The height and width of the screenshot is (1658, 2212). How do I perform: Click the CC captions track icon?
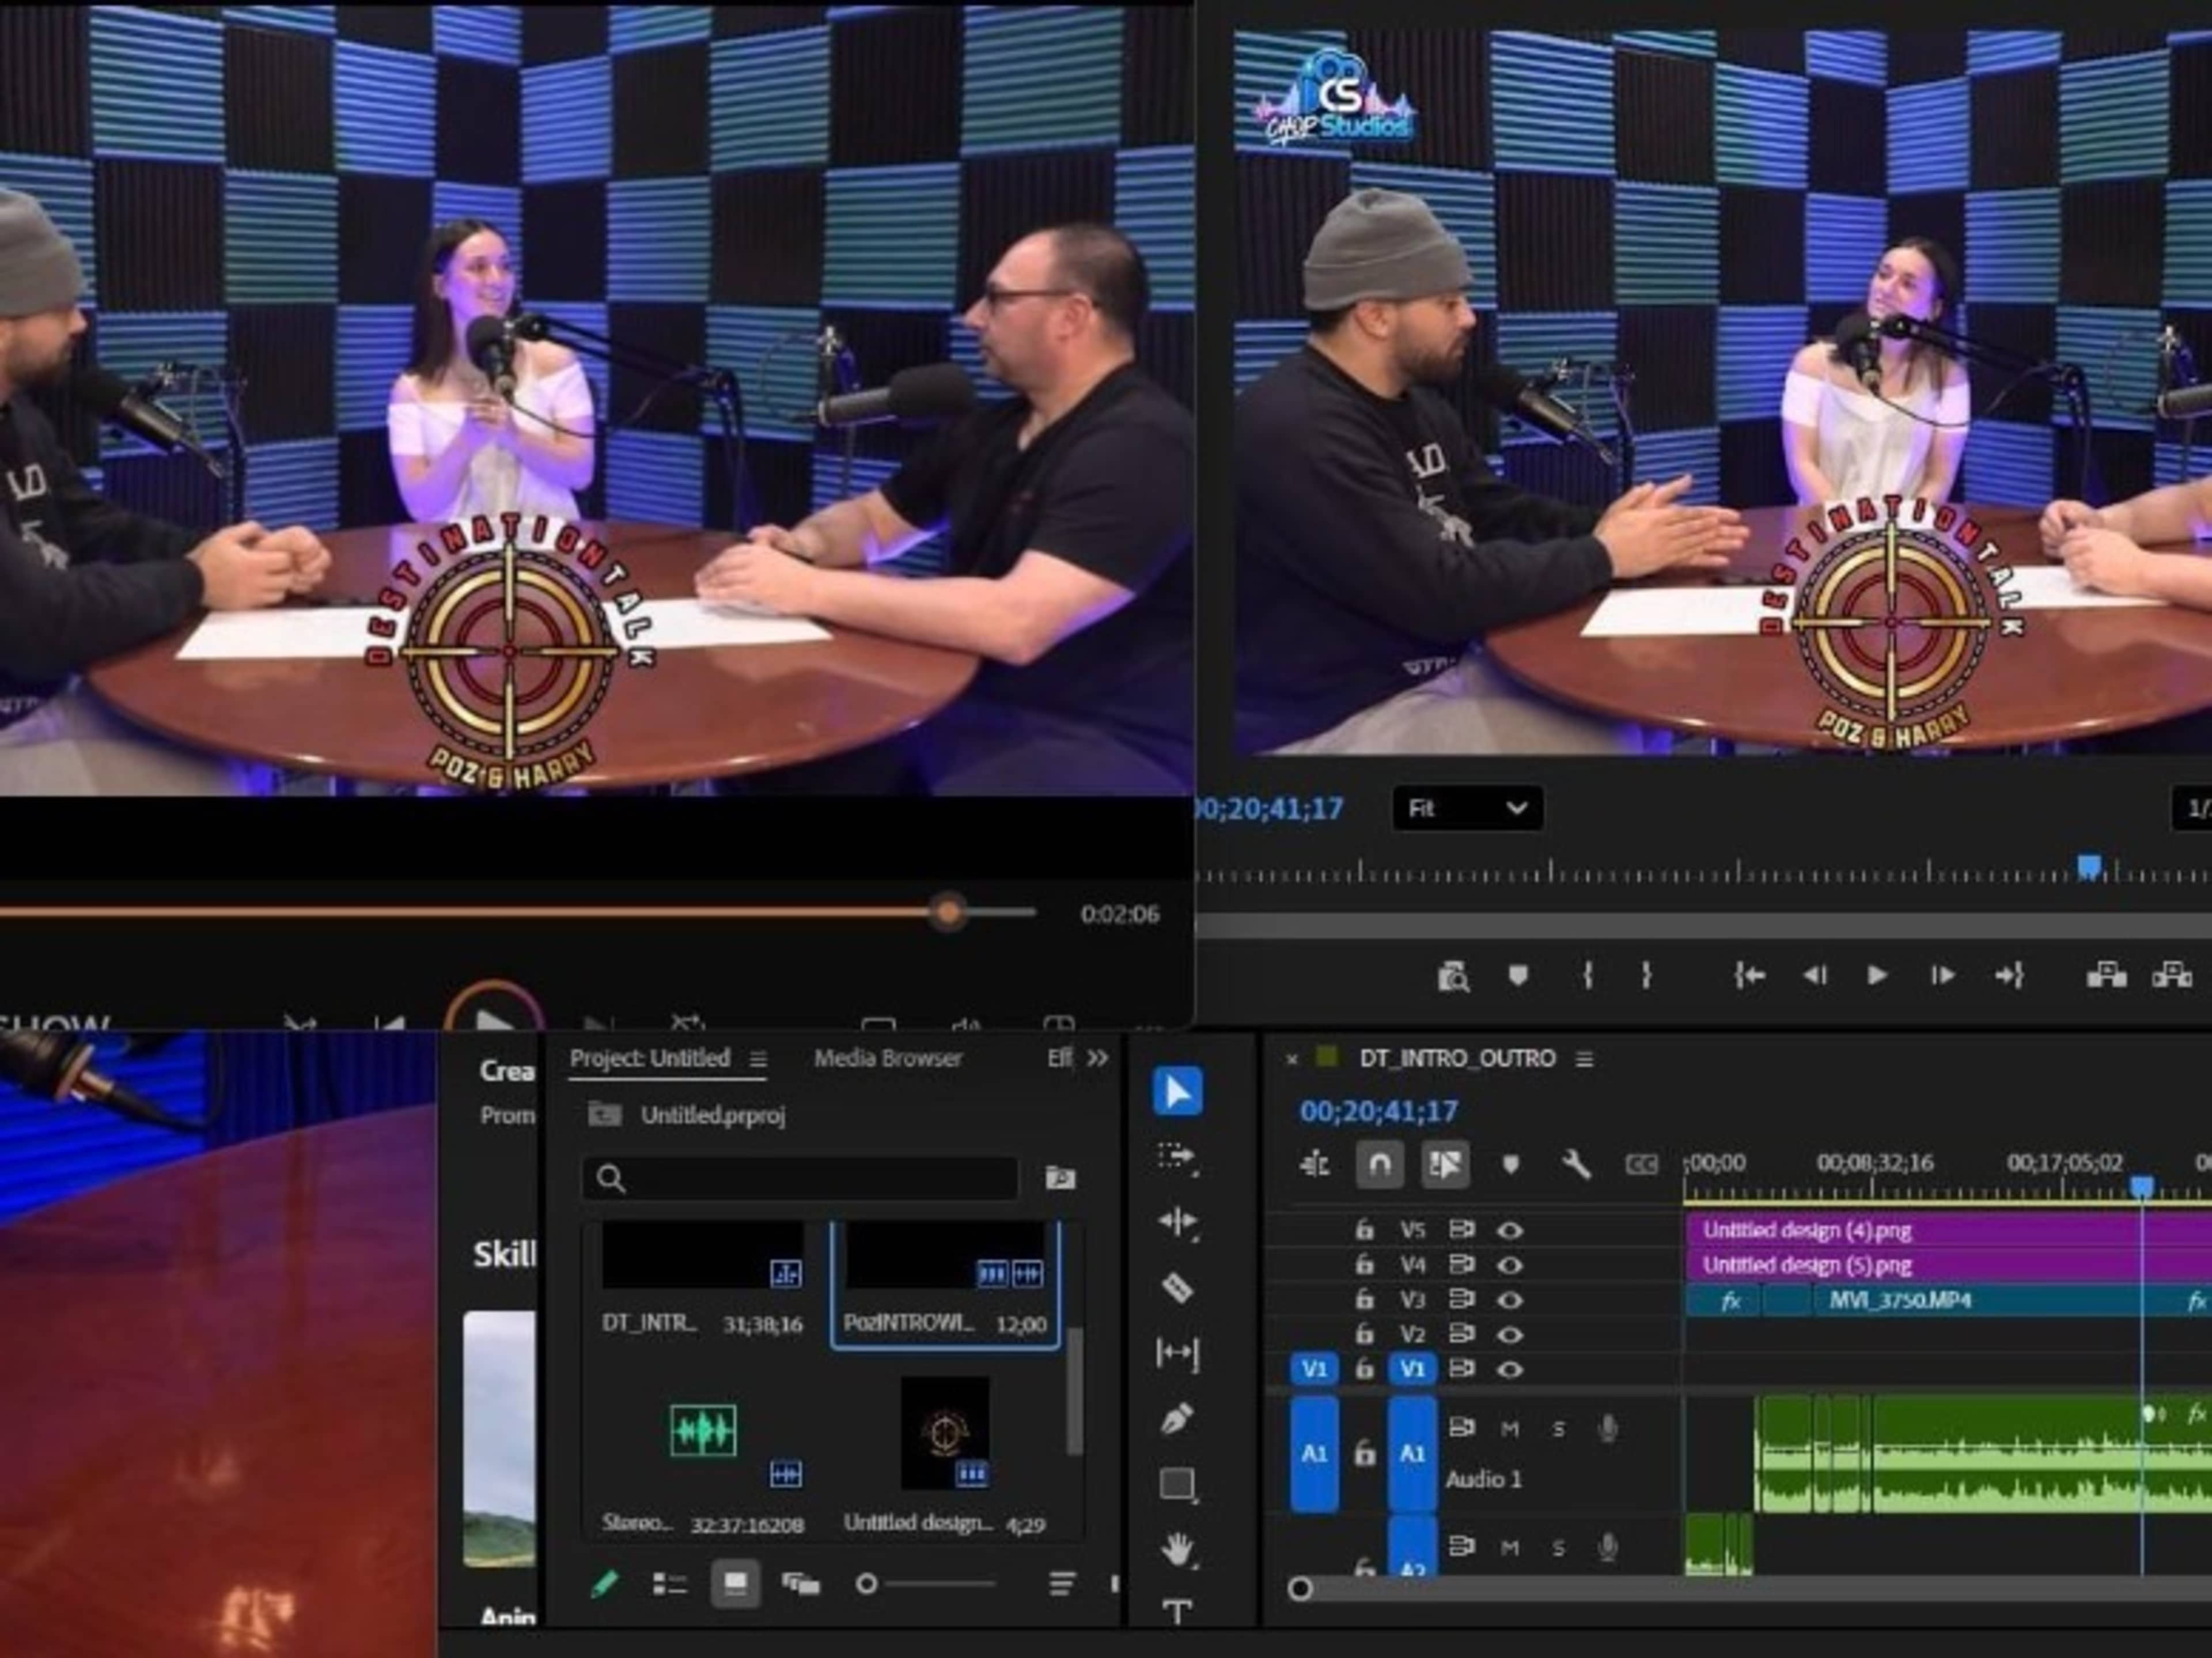tap(1641, 1164)
